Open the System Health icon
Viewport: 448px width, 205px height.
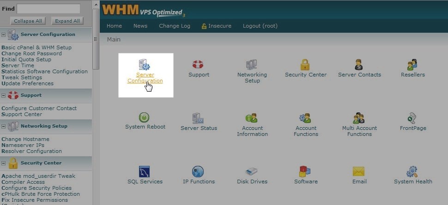point(412,172)
